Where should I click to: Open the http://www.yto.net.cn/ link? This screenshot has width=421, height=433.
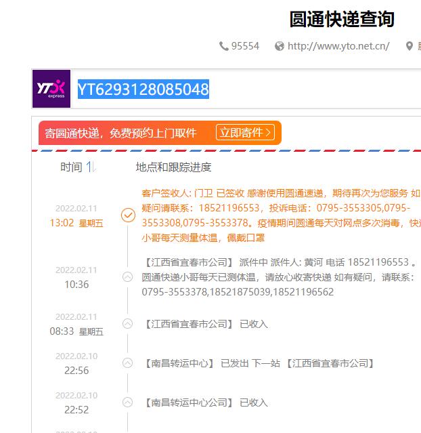pos(338,46)
